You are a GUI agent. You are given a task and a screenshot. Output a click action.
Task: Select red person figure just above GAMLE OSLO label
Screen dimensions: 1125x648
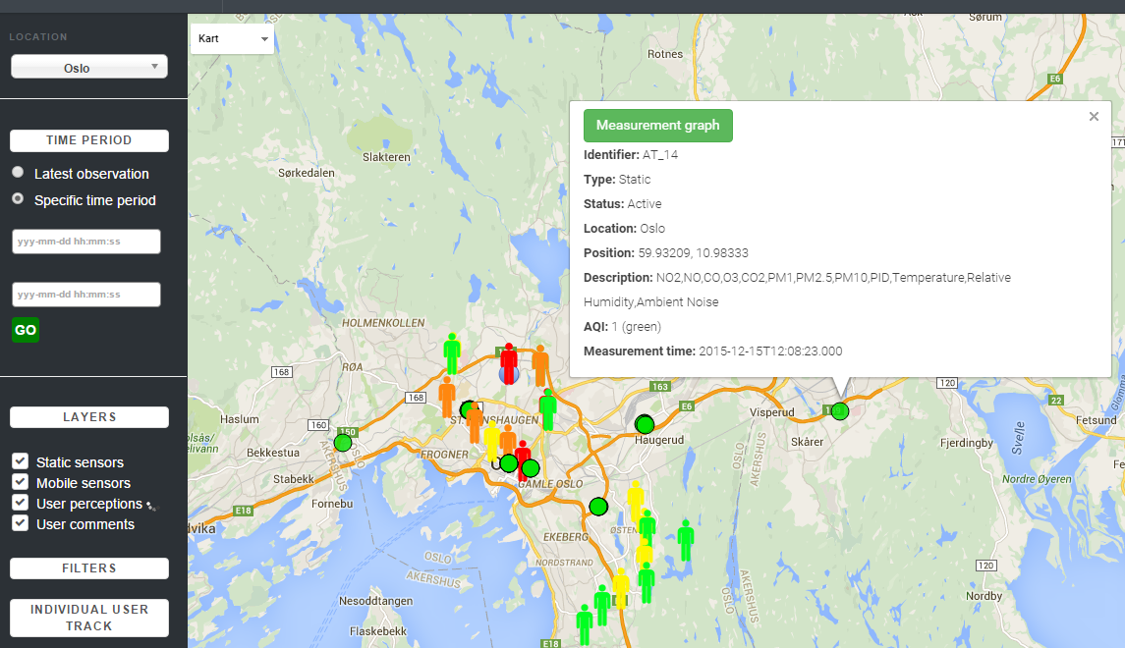(x=523, y=459)
